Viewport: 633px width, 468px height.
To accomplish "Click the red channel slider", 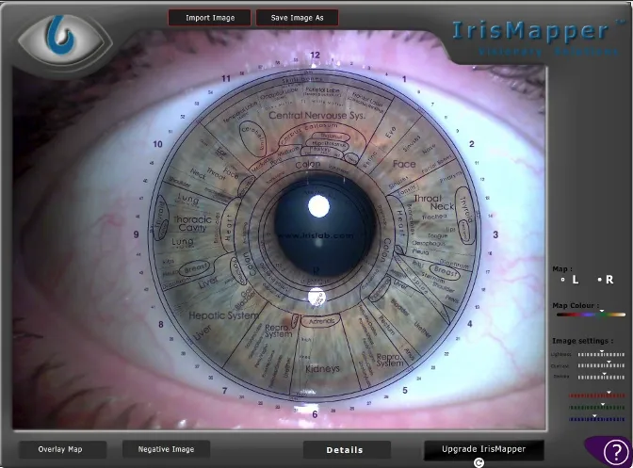I will point(597,395).
